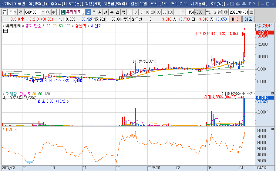Click the stock code field 048430
The height and width of the screenshot is (171, 276).
[x=32, y=12]
